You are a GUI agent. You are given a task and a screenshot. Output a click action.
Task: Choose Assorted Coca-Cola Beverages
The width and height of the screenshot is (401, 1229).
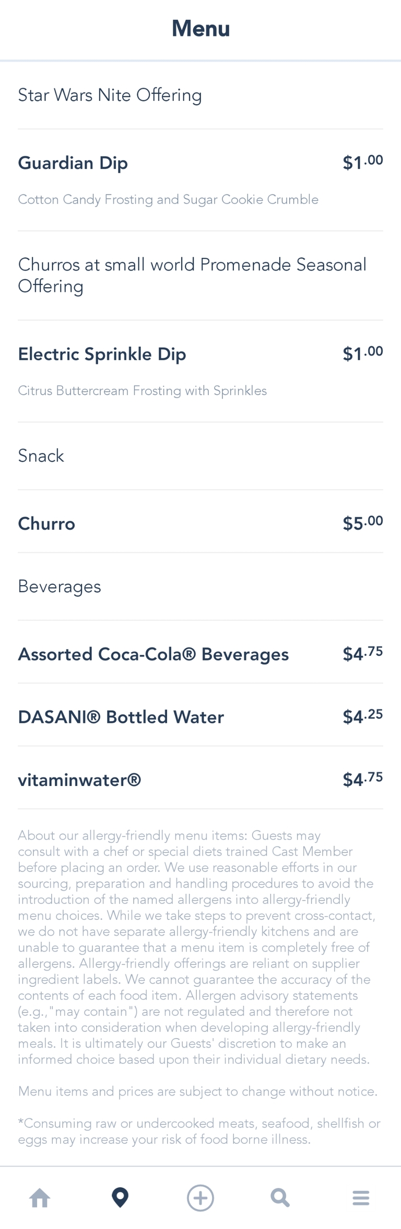[153, 654]
